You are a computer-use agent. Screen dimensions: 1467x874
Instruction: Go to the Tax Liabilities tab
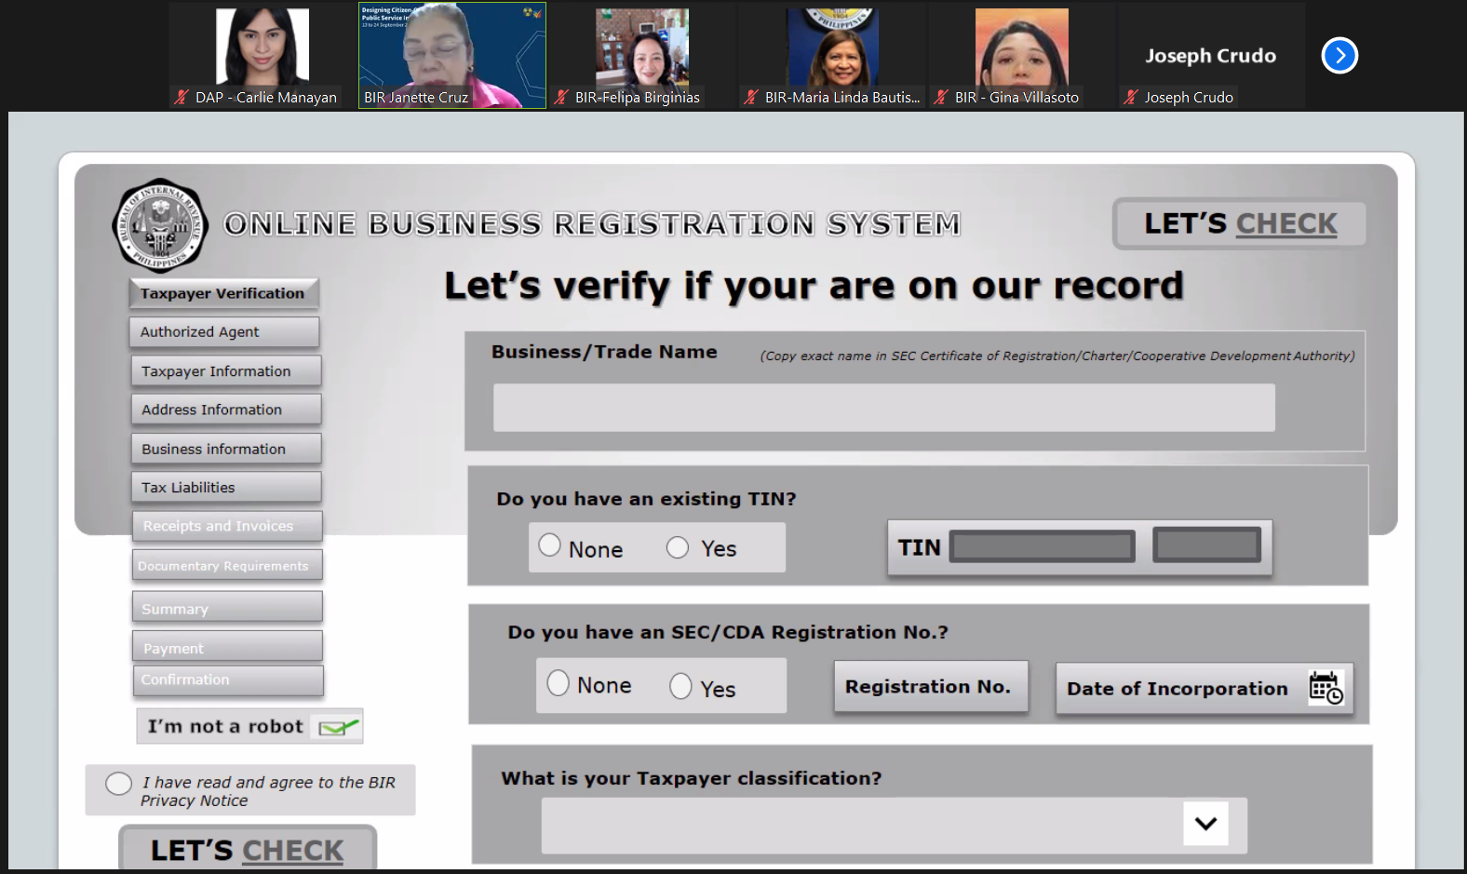226,488
